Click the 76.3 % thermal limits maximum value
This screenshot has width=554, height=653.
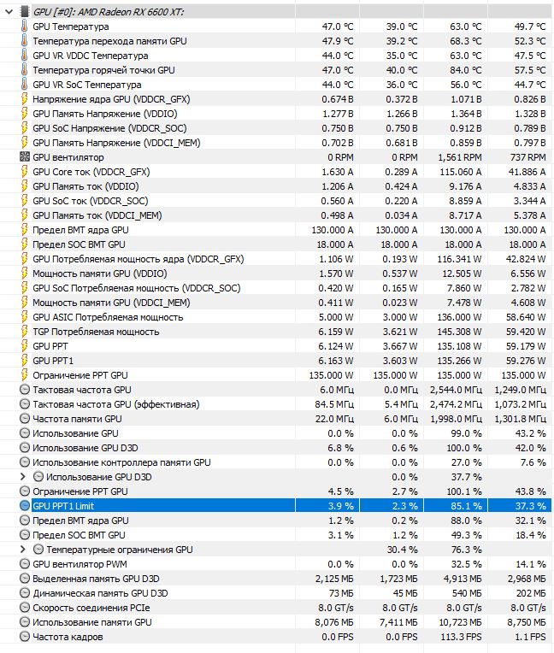[467, 550]
